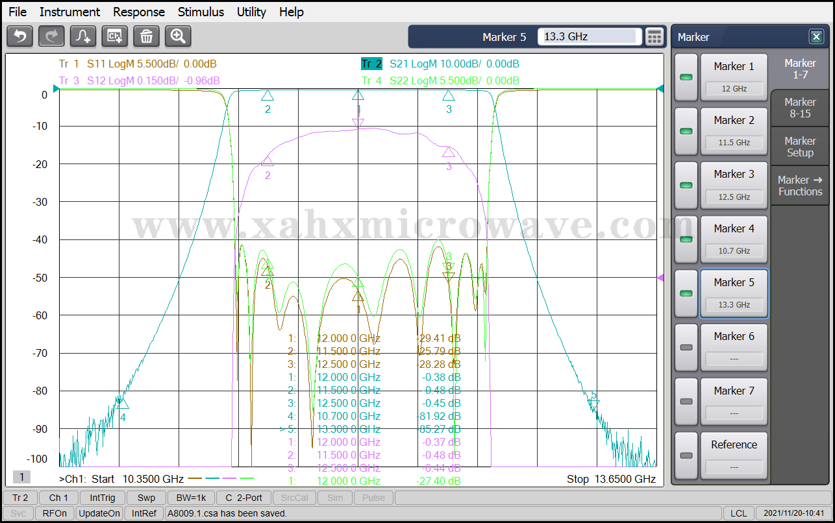This screenshot has height=523, width=835.
Task: Select Marker 2 button at 11.5 GHz
Action: [734, 131]
